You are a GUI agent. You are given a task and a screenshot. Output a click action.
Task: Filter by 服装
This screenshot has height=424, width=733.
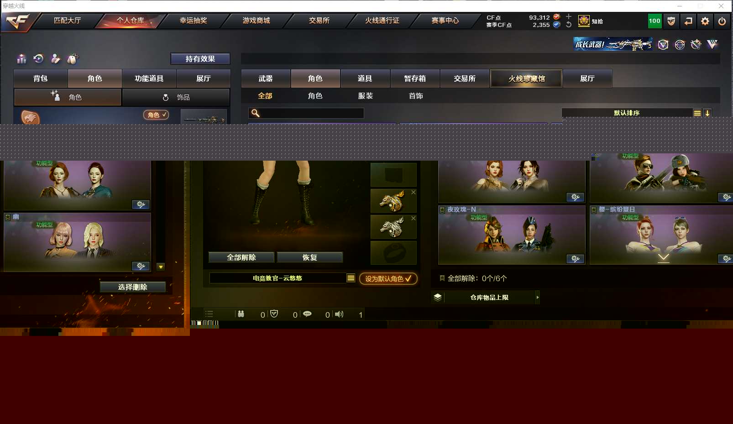tap(366, 96)
